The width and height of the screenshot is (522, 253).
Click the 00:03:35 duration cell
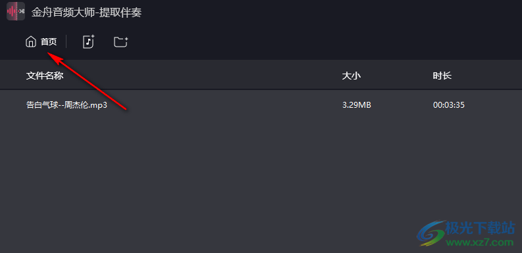tap(449, 105)
